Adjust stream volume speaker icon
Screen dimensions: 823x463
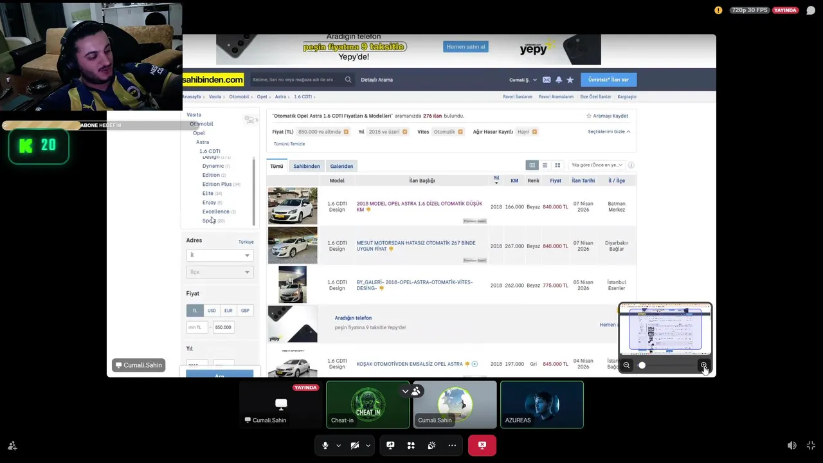click(792, 446)
